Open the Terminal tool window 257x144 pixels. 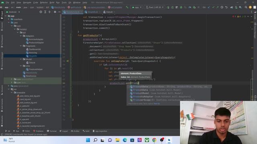tap(52, 131)
